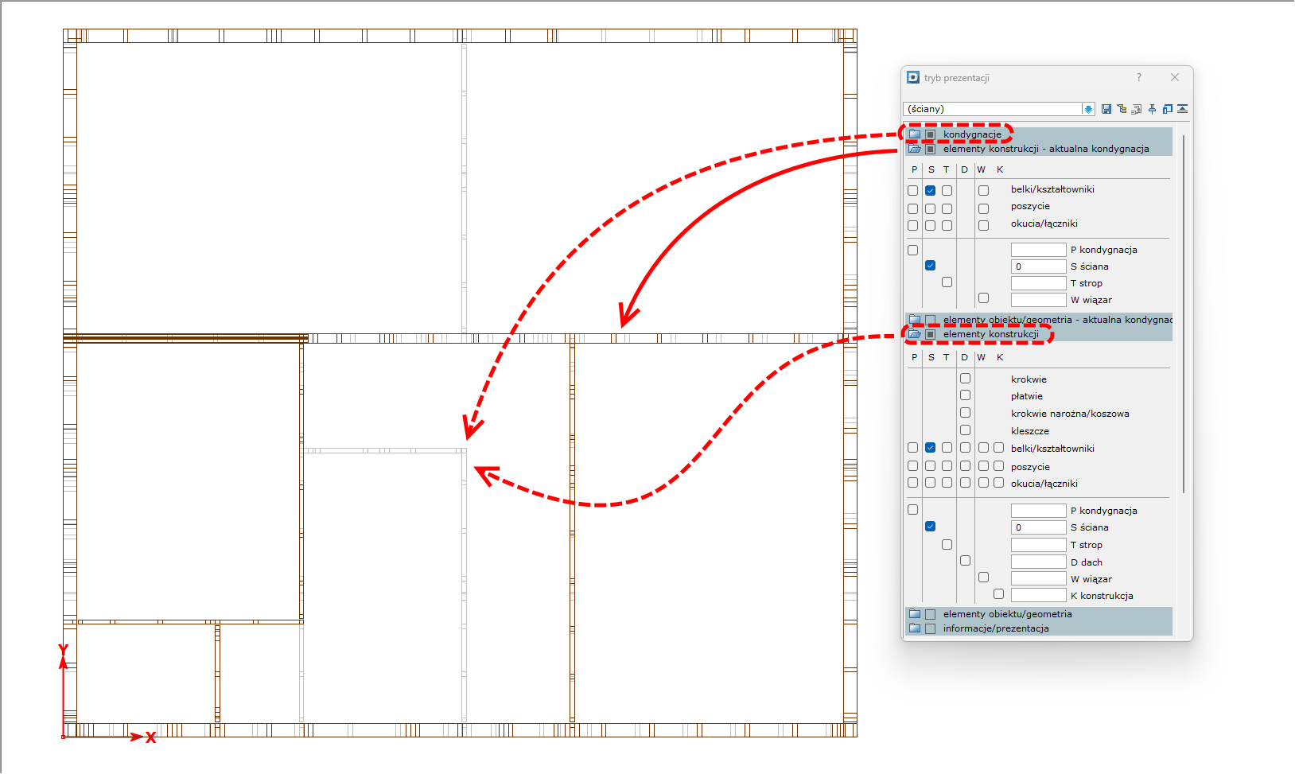
Task: Click the folder icon beside informacje/prezentacja
Action: point(915,628)
